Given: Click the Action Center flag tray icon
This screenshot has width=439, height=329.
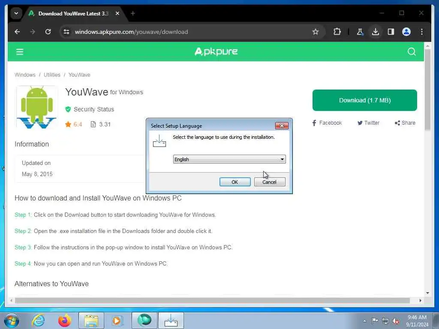Looking at the screenshot, I should pyautogui.click(x=375, y=320).
